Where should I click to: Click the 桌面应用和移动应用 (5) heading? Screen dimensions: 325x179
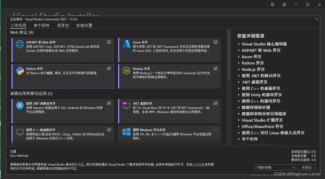[31, 93]
